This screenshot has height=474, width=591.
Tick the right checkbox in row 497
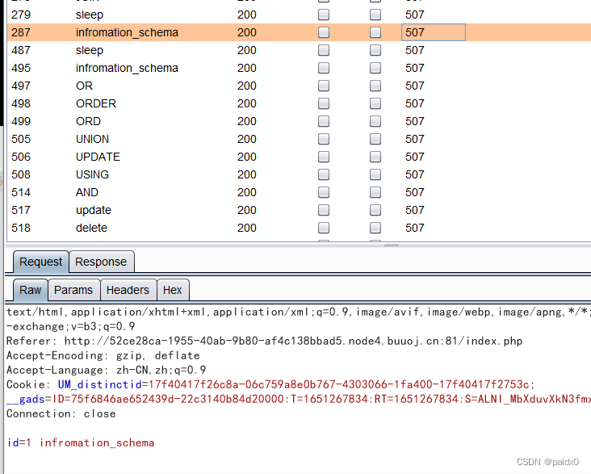[x=375, y=86]
